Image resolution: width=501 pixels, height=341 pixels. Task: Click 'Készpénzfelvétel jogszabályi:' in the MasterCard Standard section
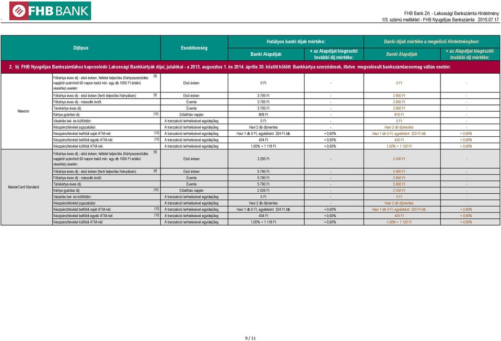tap(75, 203)
